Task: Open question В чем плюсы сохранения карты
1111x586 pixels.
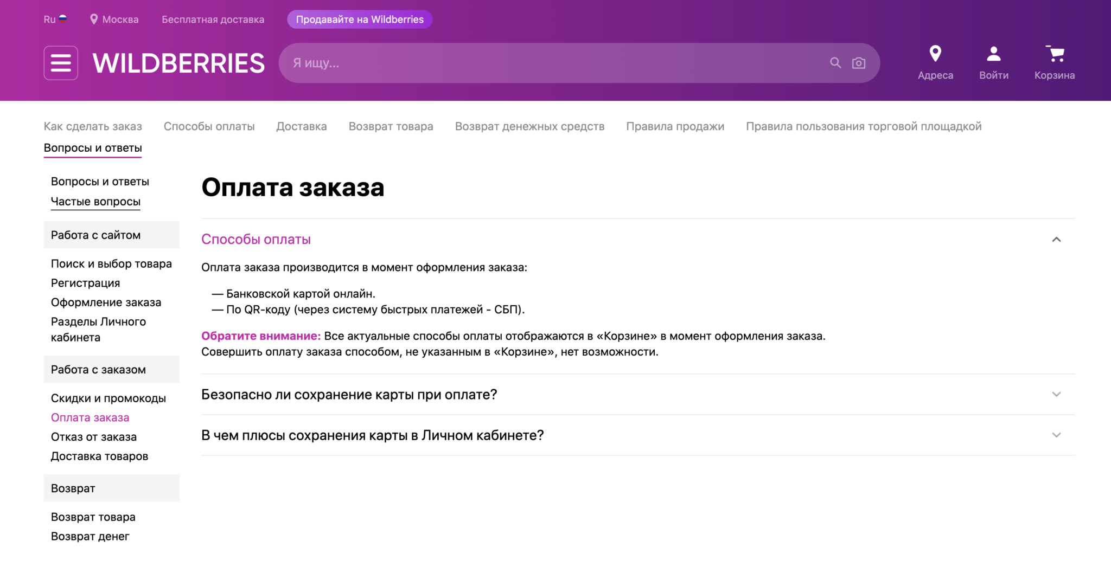Action: point(373,435)
